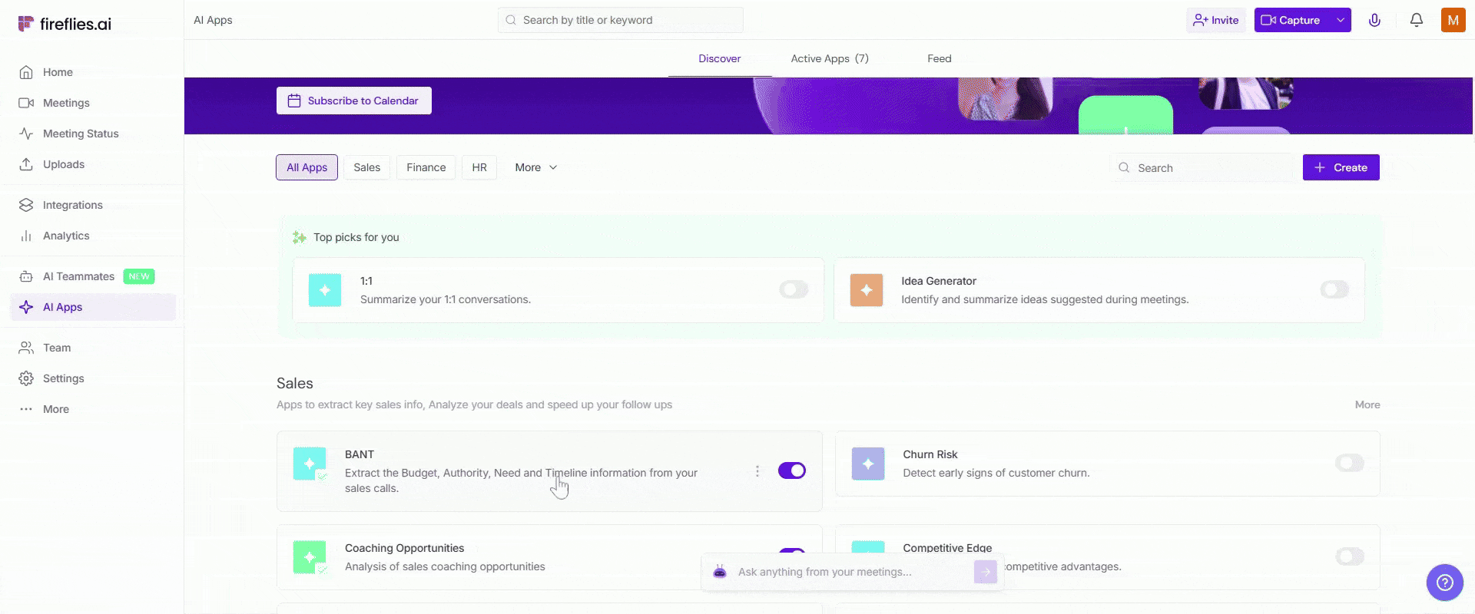
Task: Enable the Idea Generator toggle
Action: [1334, 289]
